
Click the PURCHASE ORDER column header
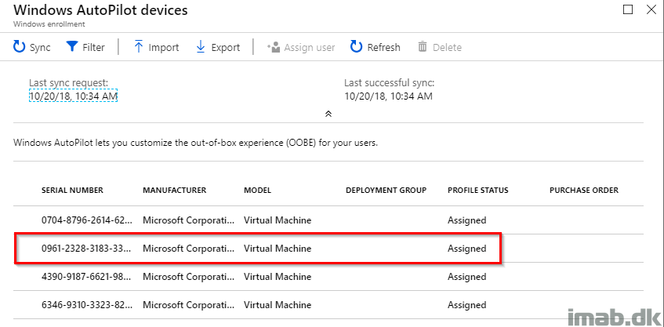click(x=584, y=191)
